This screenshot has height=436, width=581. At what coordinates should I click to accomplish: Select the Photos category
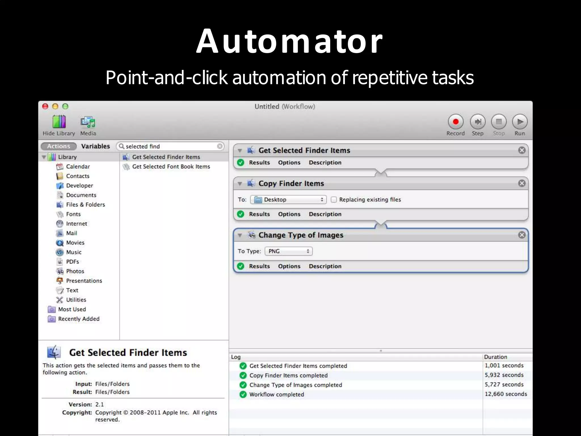(x=70, y=271)
